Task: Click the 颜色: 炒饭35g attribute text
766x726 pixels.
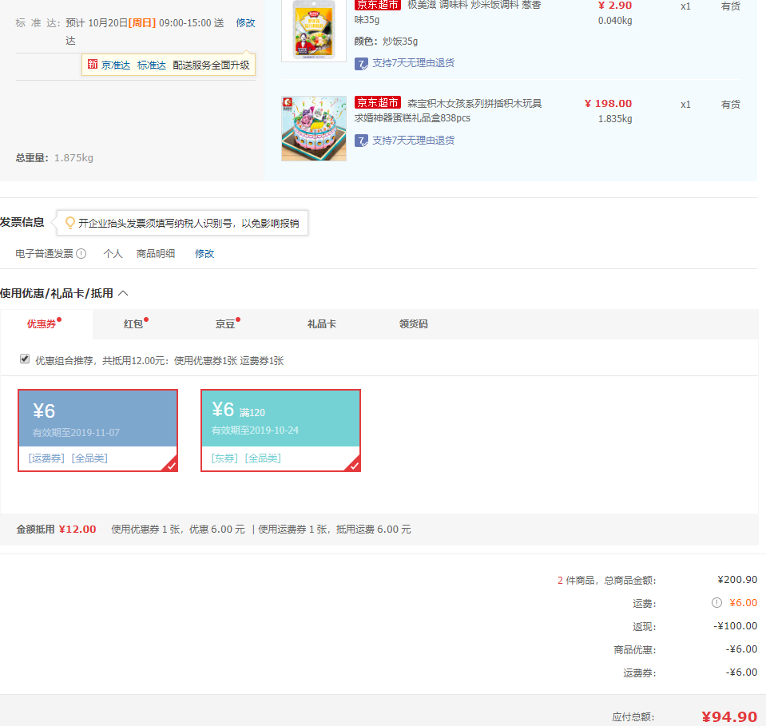Action: 386,42
